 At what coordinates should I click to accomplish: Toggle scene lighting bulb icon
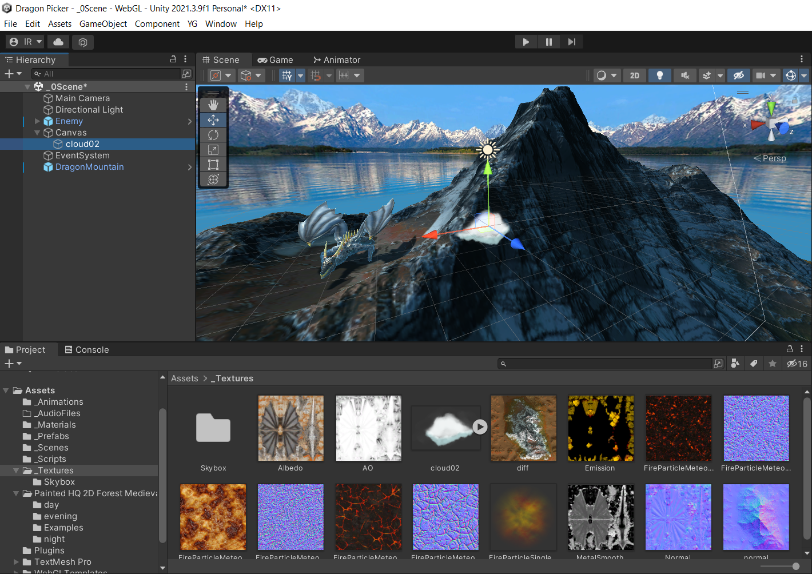[659, 75]
